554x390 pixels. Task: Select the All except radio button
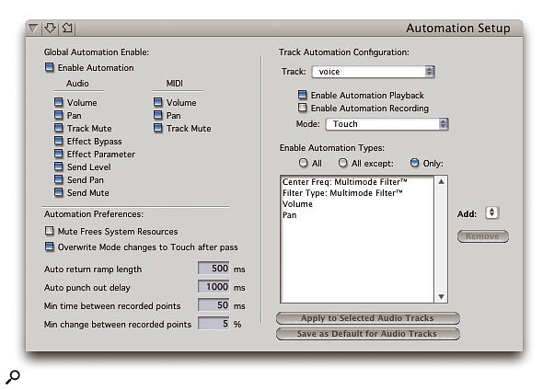tap(342, 163)
